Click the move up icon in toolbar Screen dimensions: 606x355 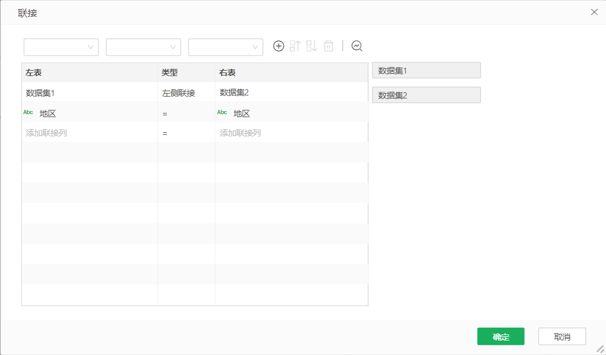295,46
